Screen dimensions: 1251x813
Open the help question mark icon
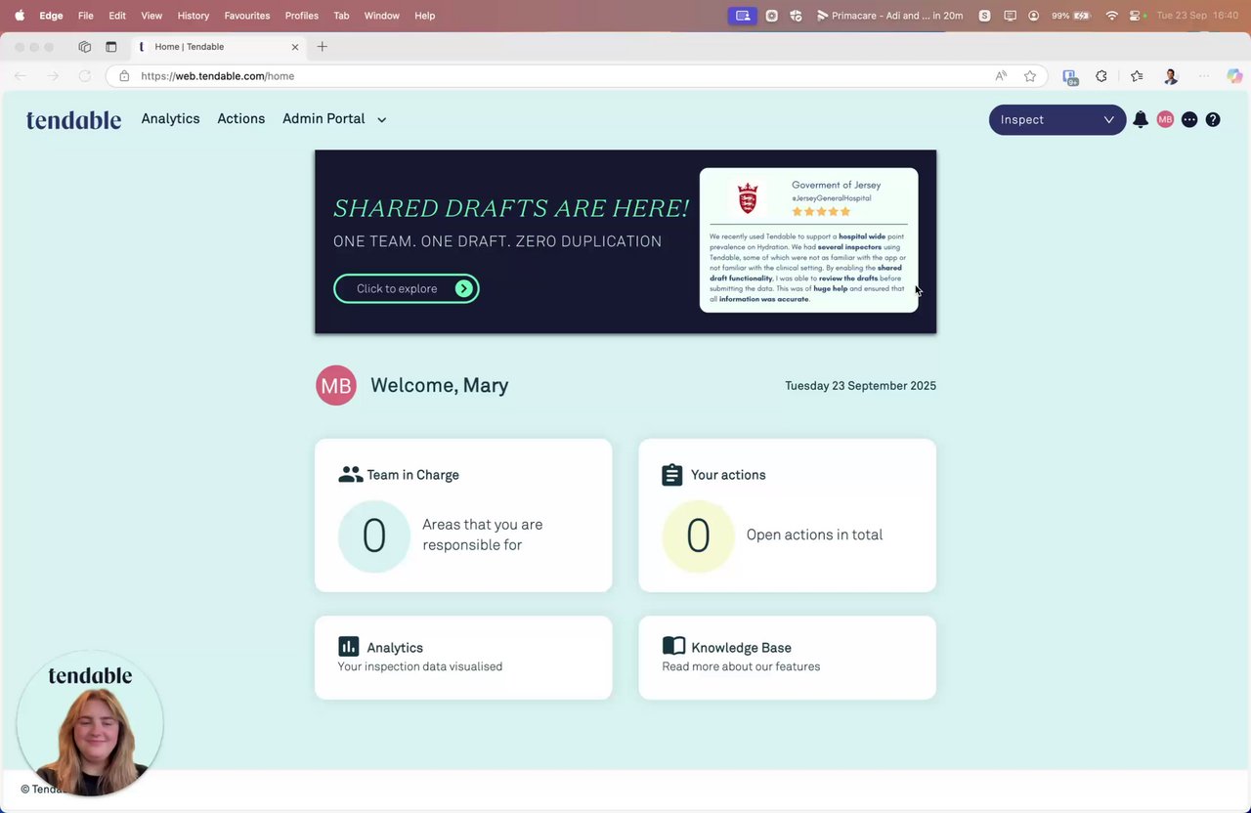1213,119
